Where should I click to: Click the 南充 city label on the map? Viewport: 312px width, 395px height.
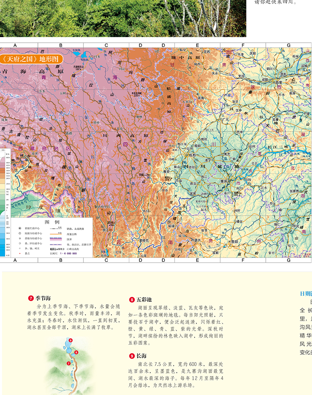tap(227, 154)
